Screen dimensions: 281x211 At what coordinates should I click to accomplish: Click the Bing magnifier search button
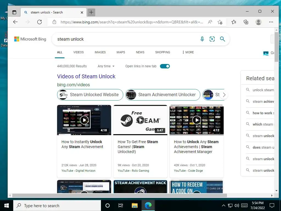click(222, 39)
